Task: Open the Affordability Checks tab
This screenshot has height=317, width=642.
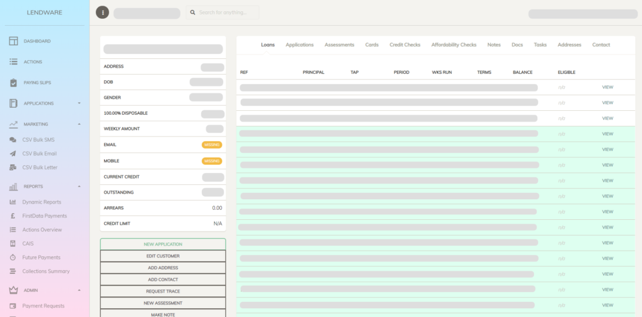Action: (454, 45)
